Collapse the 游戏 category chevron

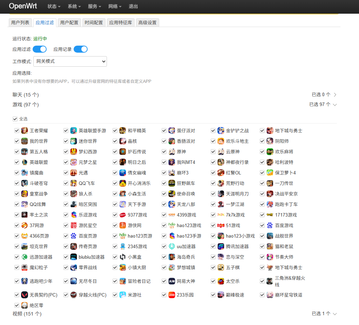coord(335,105)
